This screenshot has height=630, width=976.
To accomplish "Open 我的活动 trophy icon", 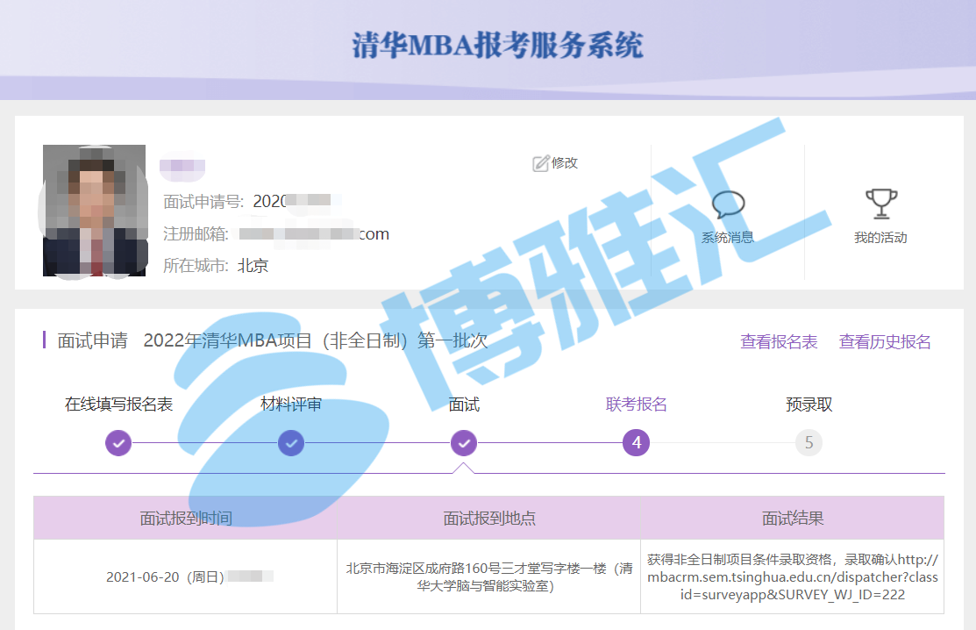I will coord(880,204).
